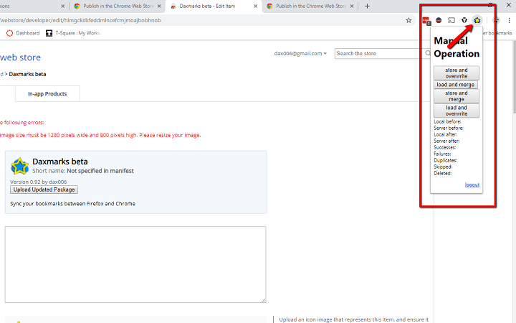Close the last Publish in Chrome Web Store tab
The image size is (516, 323).
(x=351, y=6)
